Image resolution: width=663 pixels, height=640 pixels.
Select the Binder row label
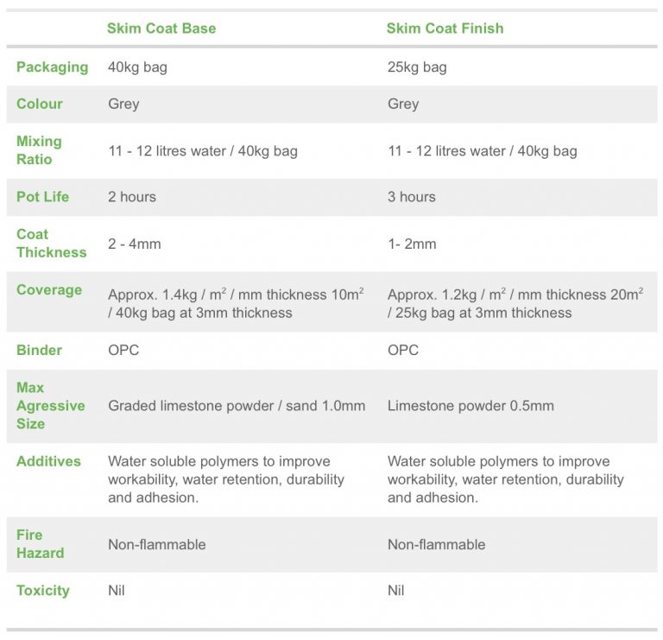(39, 351)
